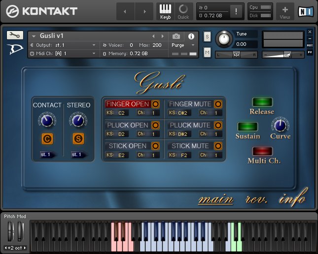Minimize the instrument header with minus icon
This screenshot has width=318, height=254.
[x=310, y=38]
